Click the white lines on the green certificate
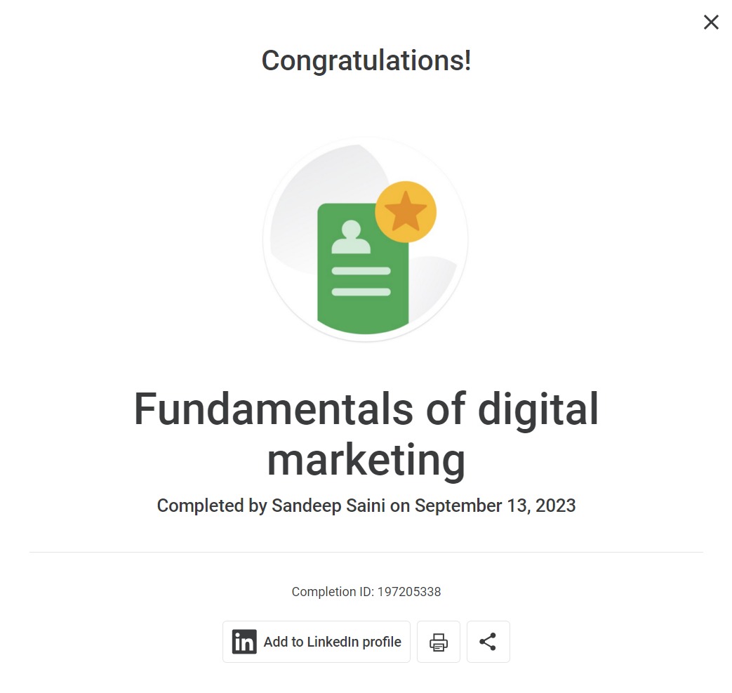The image size is (732, 693). (361, 281)
